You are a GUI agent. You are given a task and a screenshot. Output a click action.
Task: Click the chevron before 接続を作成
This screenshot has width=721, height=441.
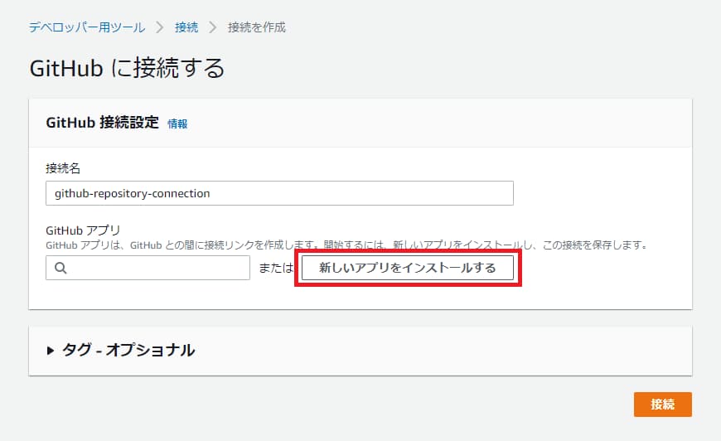(212, 27)
